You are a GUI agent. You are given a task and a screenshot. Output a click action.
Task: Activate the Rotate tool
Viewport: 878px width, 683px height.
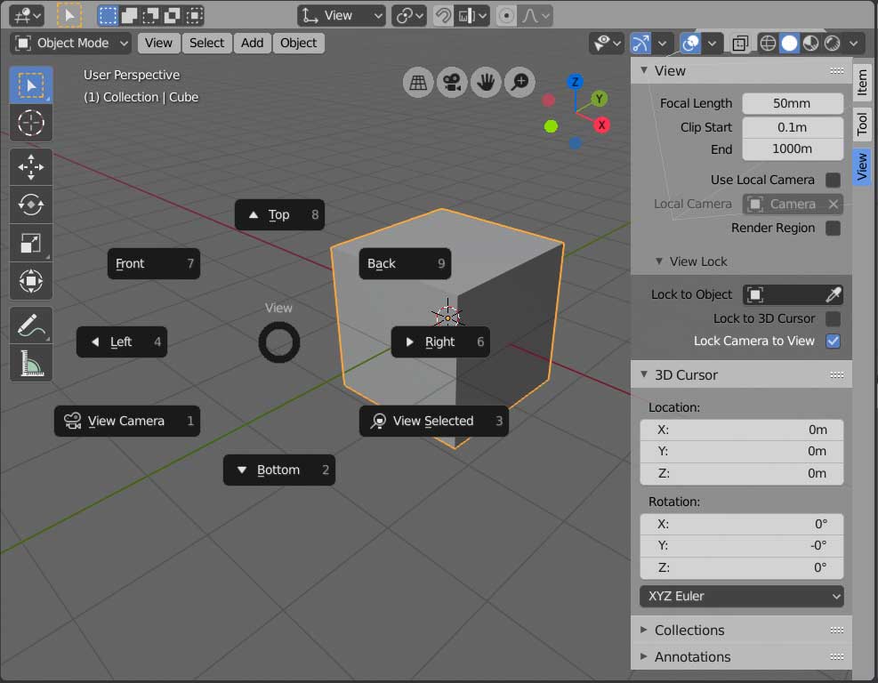[x=31, y=205]
